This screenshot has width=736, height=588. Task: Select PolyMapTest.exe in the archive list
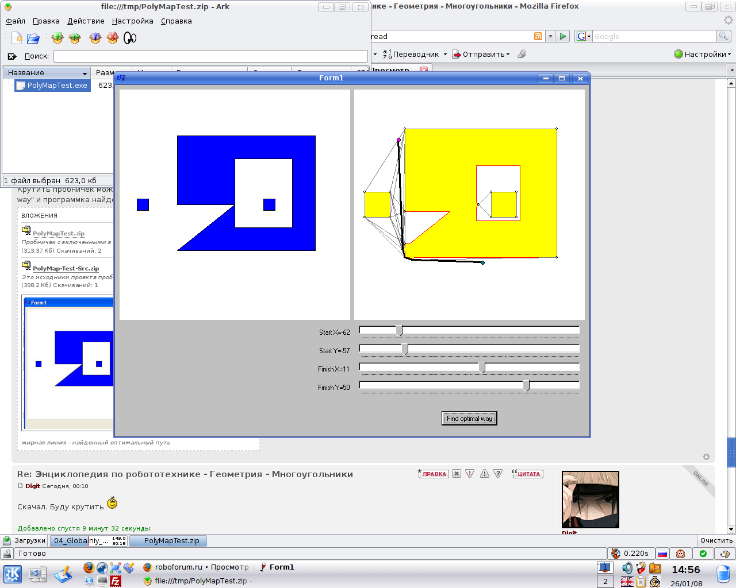tap(57, 86)
